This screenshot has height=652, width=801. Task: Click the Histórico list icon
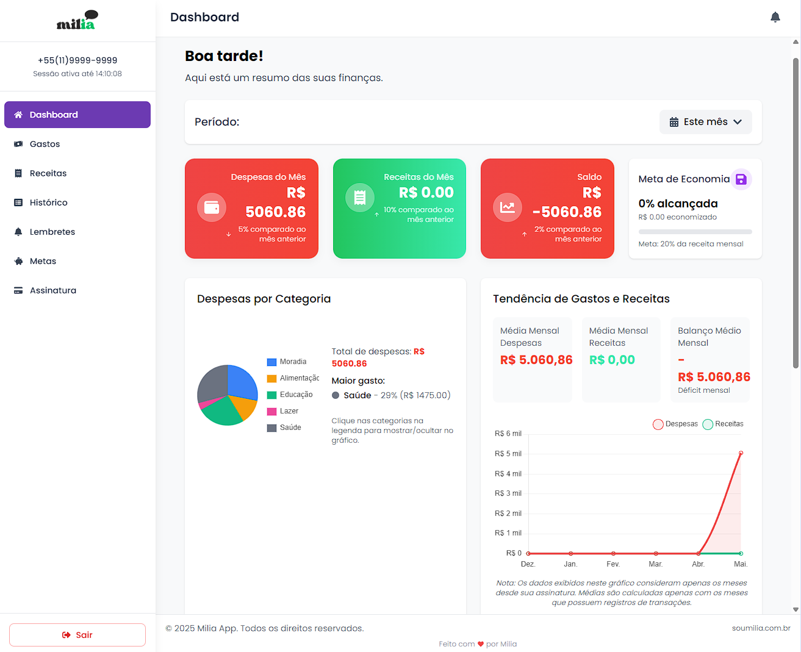[17, 202]
